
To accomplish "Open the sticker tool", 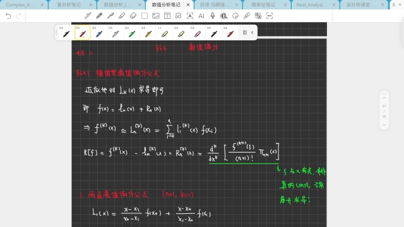I will click(x=235, y=16).
